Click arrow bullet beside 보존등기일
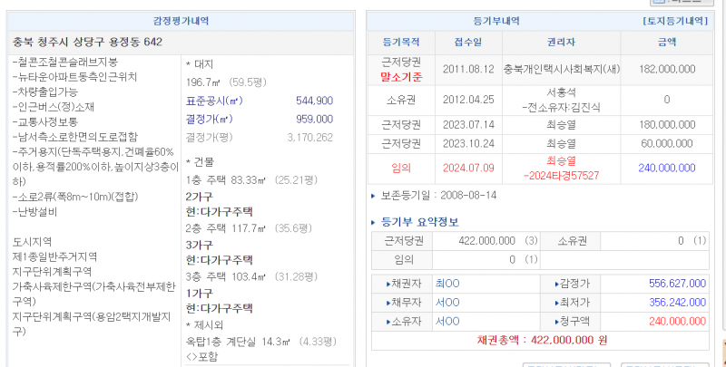This screenshot has height=367, width=726. coord(374,195)
